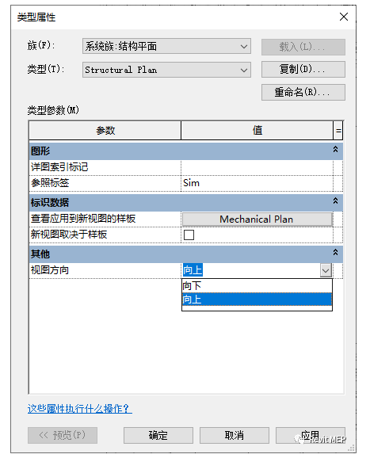This screenshot has height=458, width=370.
Task: Click the 视图方向 dropdown arrow
Action: (x=326, y=270)
